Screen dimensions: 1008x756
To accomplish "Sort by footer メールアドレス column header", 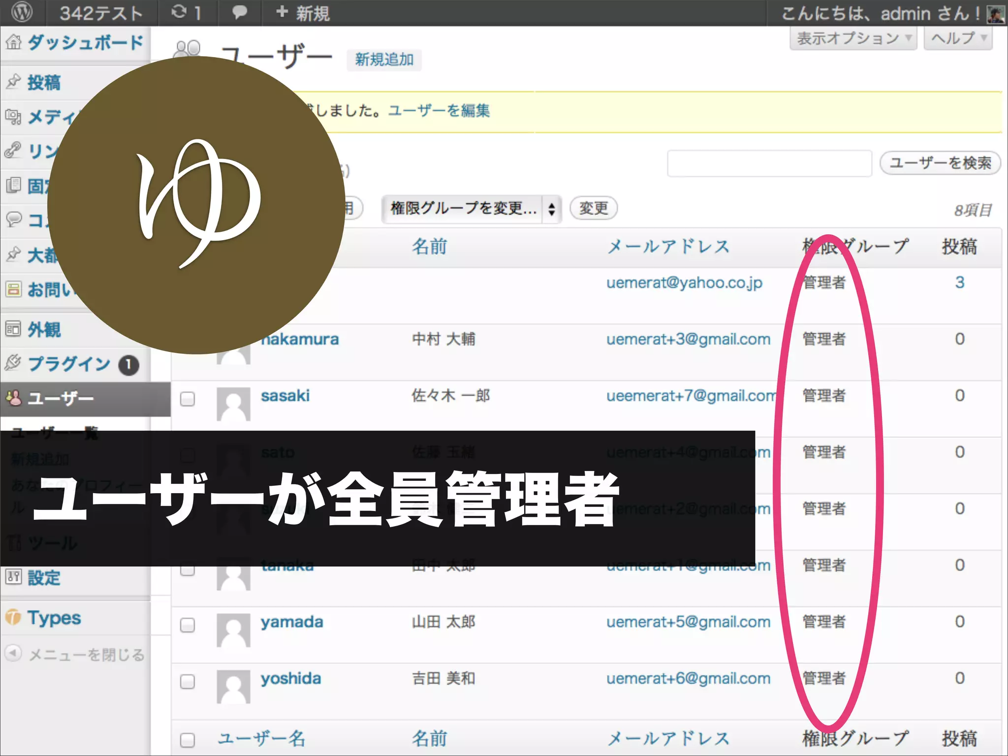I will (x=668, y=738).
